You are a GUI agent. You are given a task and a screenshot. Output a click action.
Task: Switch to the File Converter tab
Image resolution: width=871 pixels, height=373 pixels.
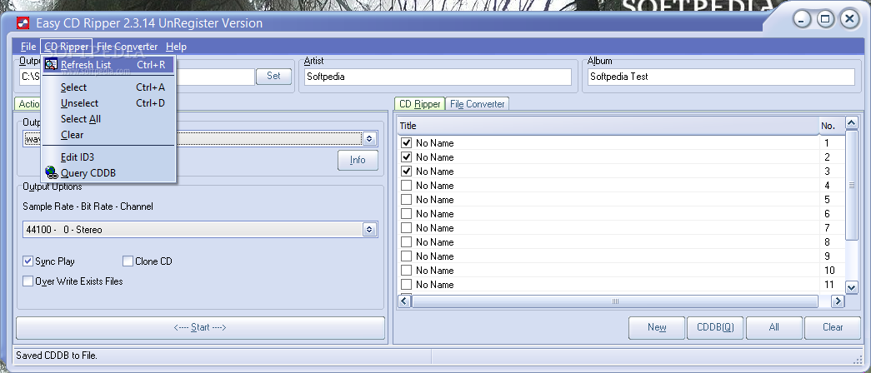coord(477,104)
